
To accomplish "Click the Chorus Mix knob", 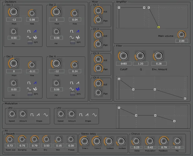I will 177,141.
